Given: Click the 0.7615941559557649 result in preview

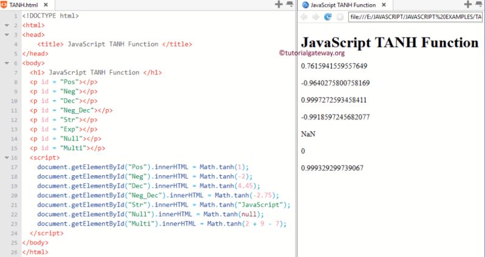Looking at the screenshot, I should [334, 66].
